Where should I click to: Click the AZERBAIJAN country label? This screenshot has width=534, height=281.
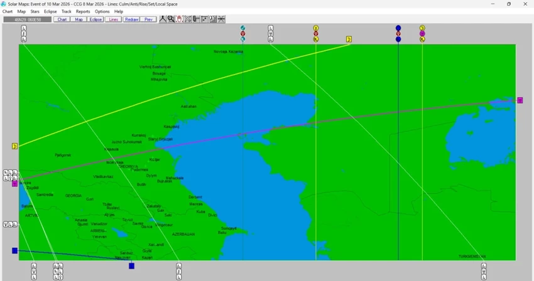(183, 235)
